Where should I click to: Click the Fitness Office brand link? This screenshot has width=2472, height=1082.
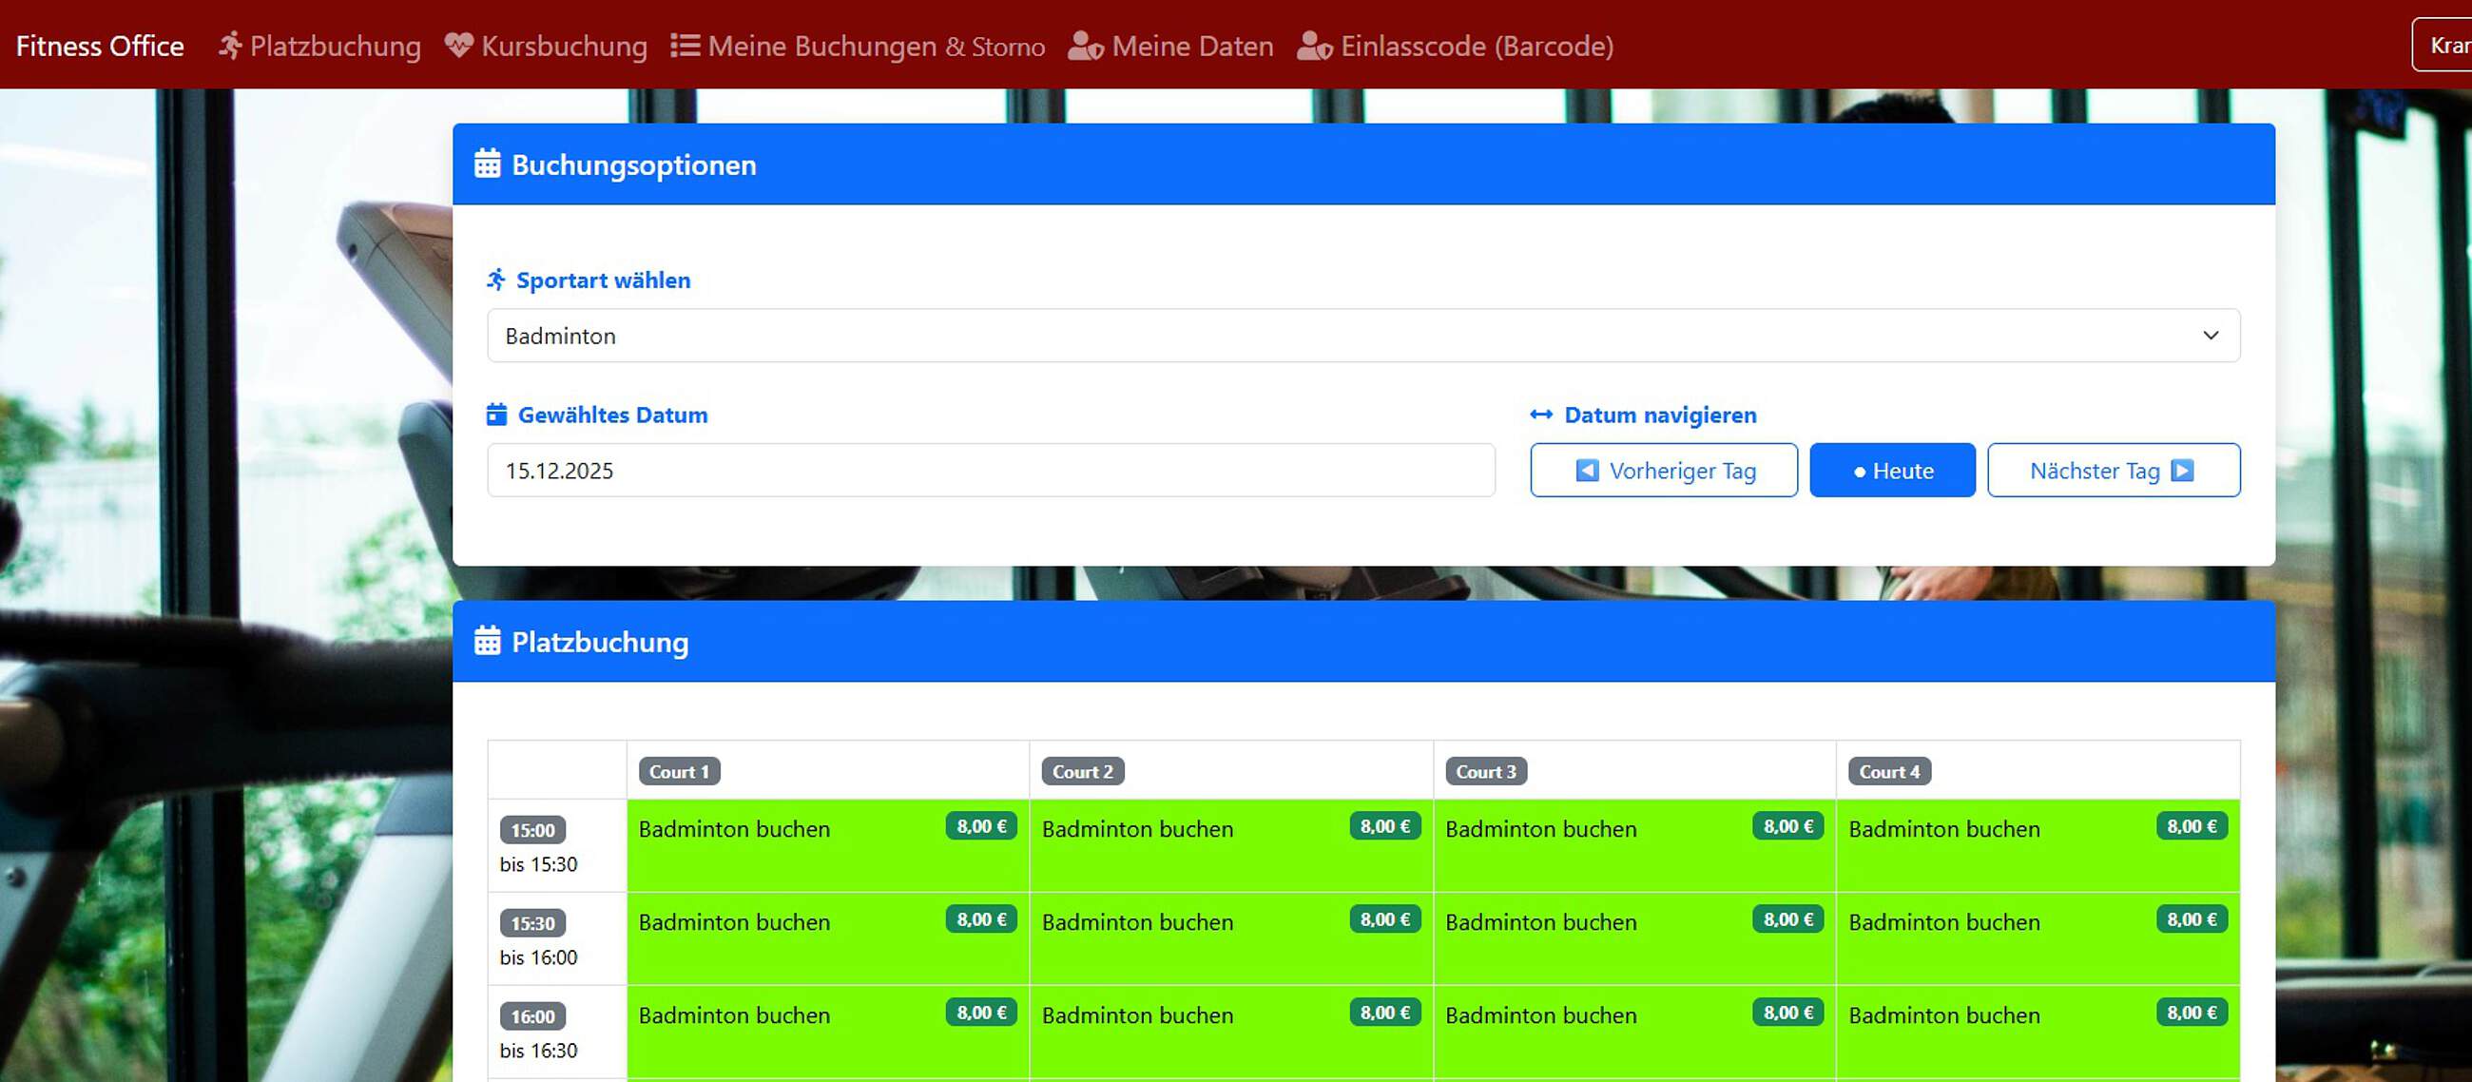tap(100, 45)
